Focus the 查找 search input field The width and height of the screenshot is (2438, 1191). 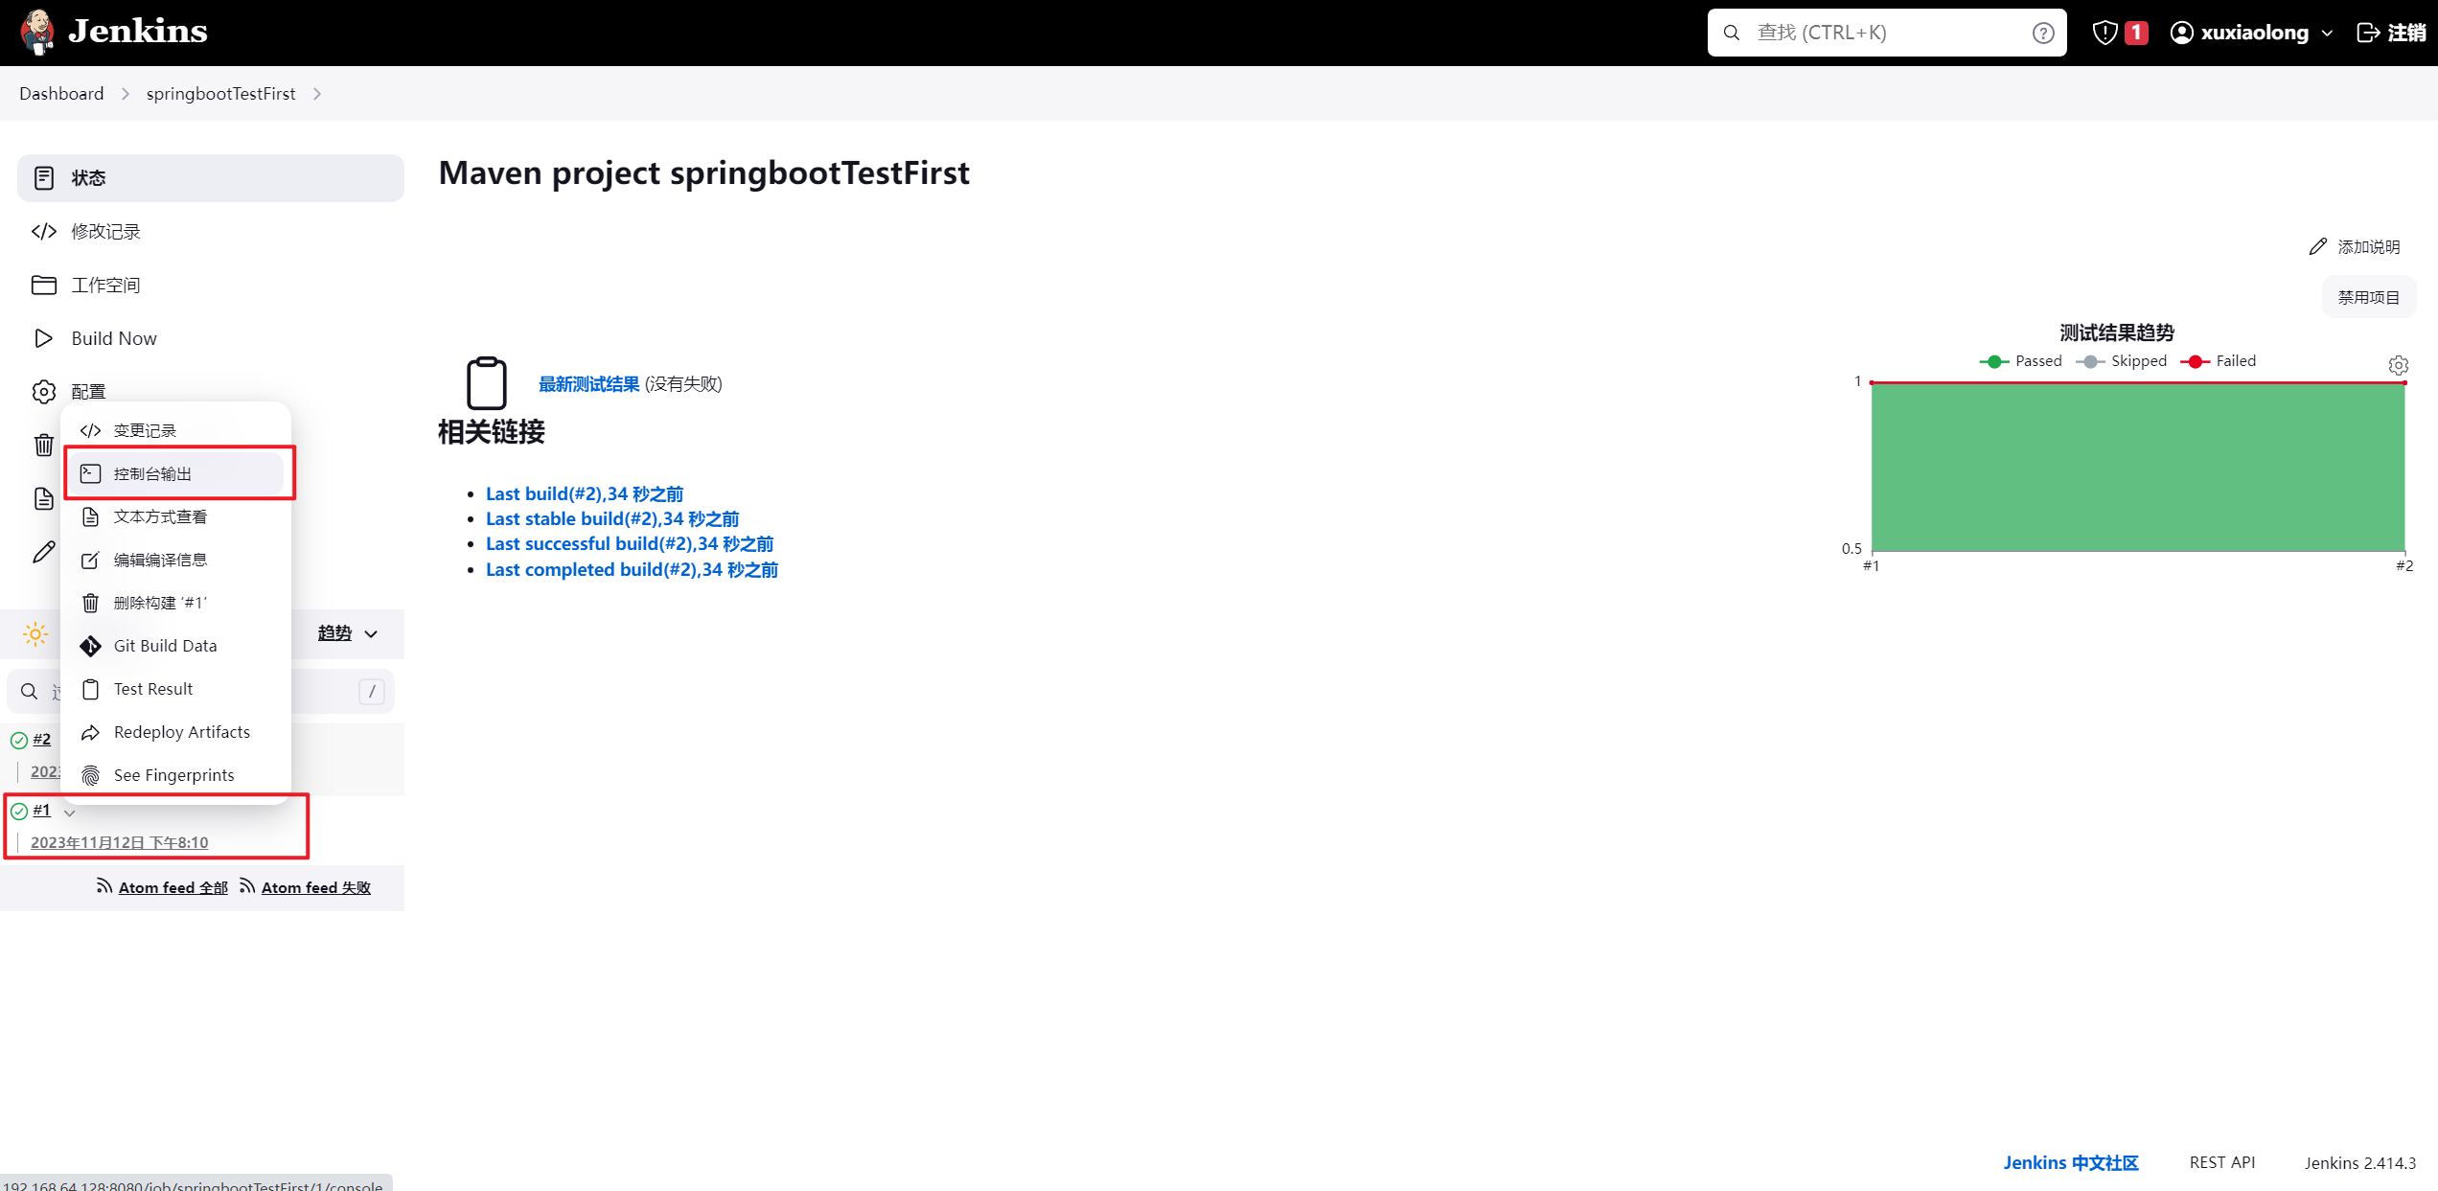(x=1886, y=33)
